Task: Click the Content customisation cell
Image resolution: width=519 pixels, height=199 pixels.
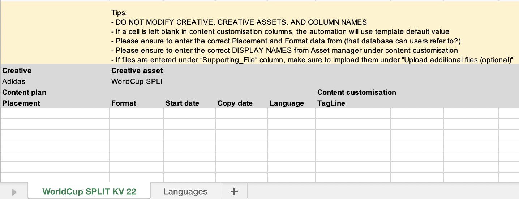Action: pyautogui.click(x=356, y=92)
